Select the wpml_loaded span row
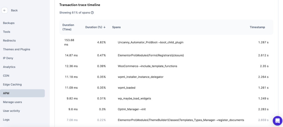Image resolution: width=283 pixels, height=127 pixels. pyautogui.click(x=127, y=88)
